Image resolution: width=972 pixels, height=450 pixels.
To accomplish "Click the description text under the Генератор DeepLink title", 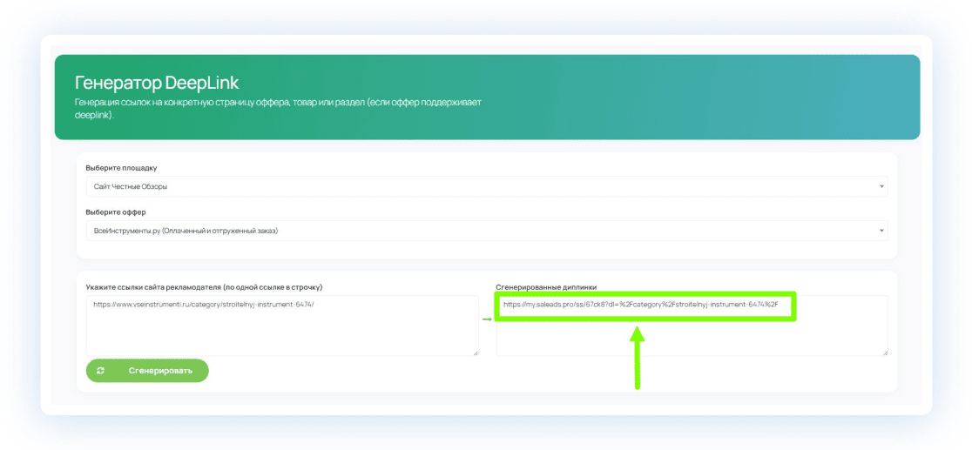I will pyautogui.click(x=279, y=109).
